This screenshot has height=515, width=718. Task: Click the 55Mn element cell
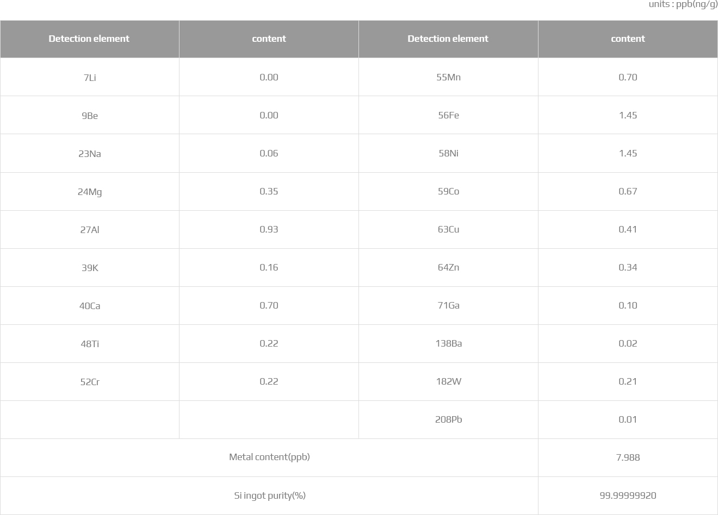(448, 77)
